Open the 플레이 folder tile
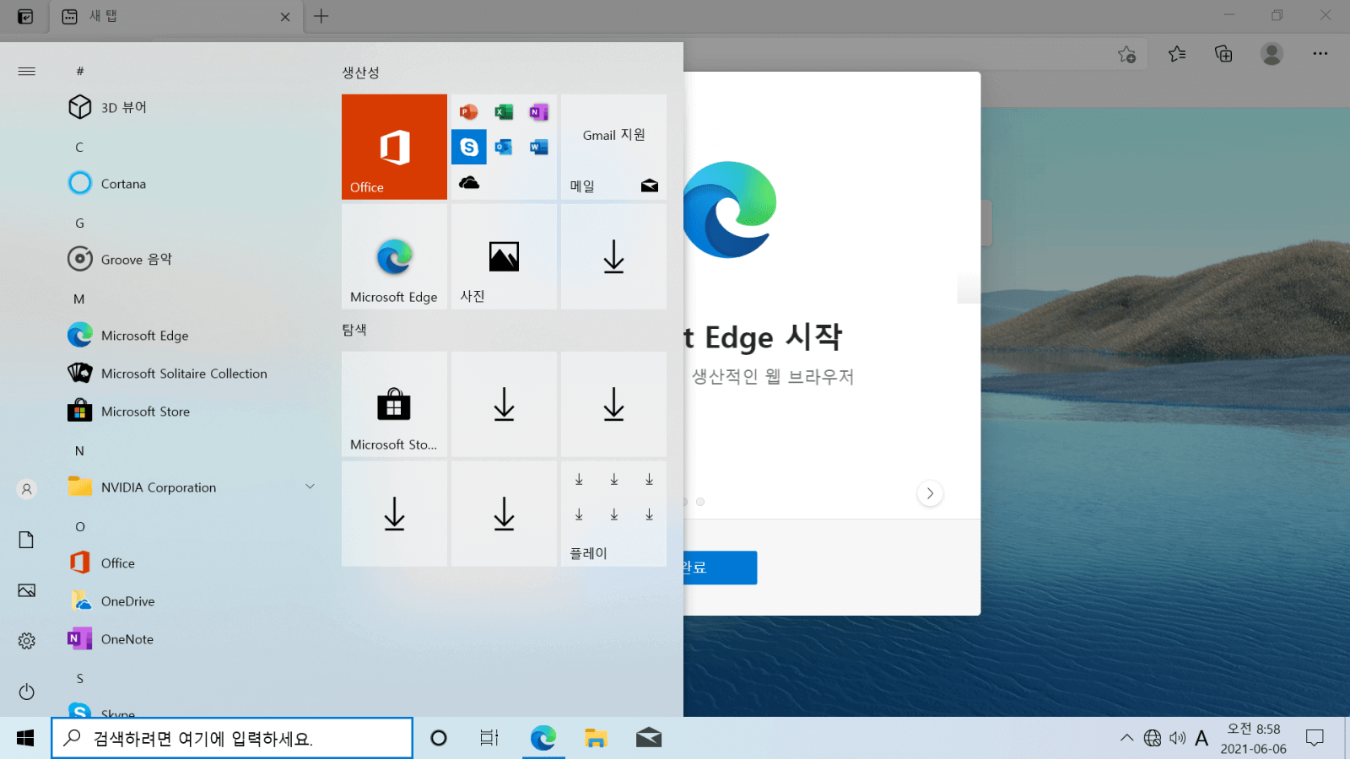The width and height of the screenshot is (1350, 759). click(x=613, y=514)
